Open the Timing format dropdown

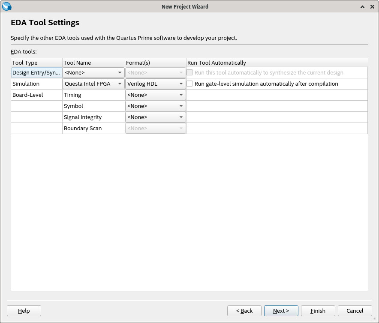[156, 95]
